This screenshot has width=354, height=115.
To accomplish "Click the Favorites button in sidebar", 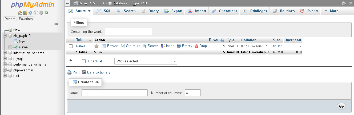I will (x=26, y=19).
